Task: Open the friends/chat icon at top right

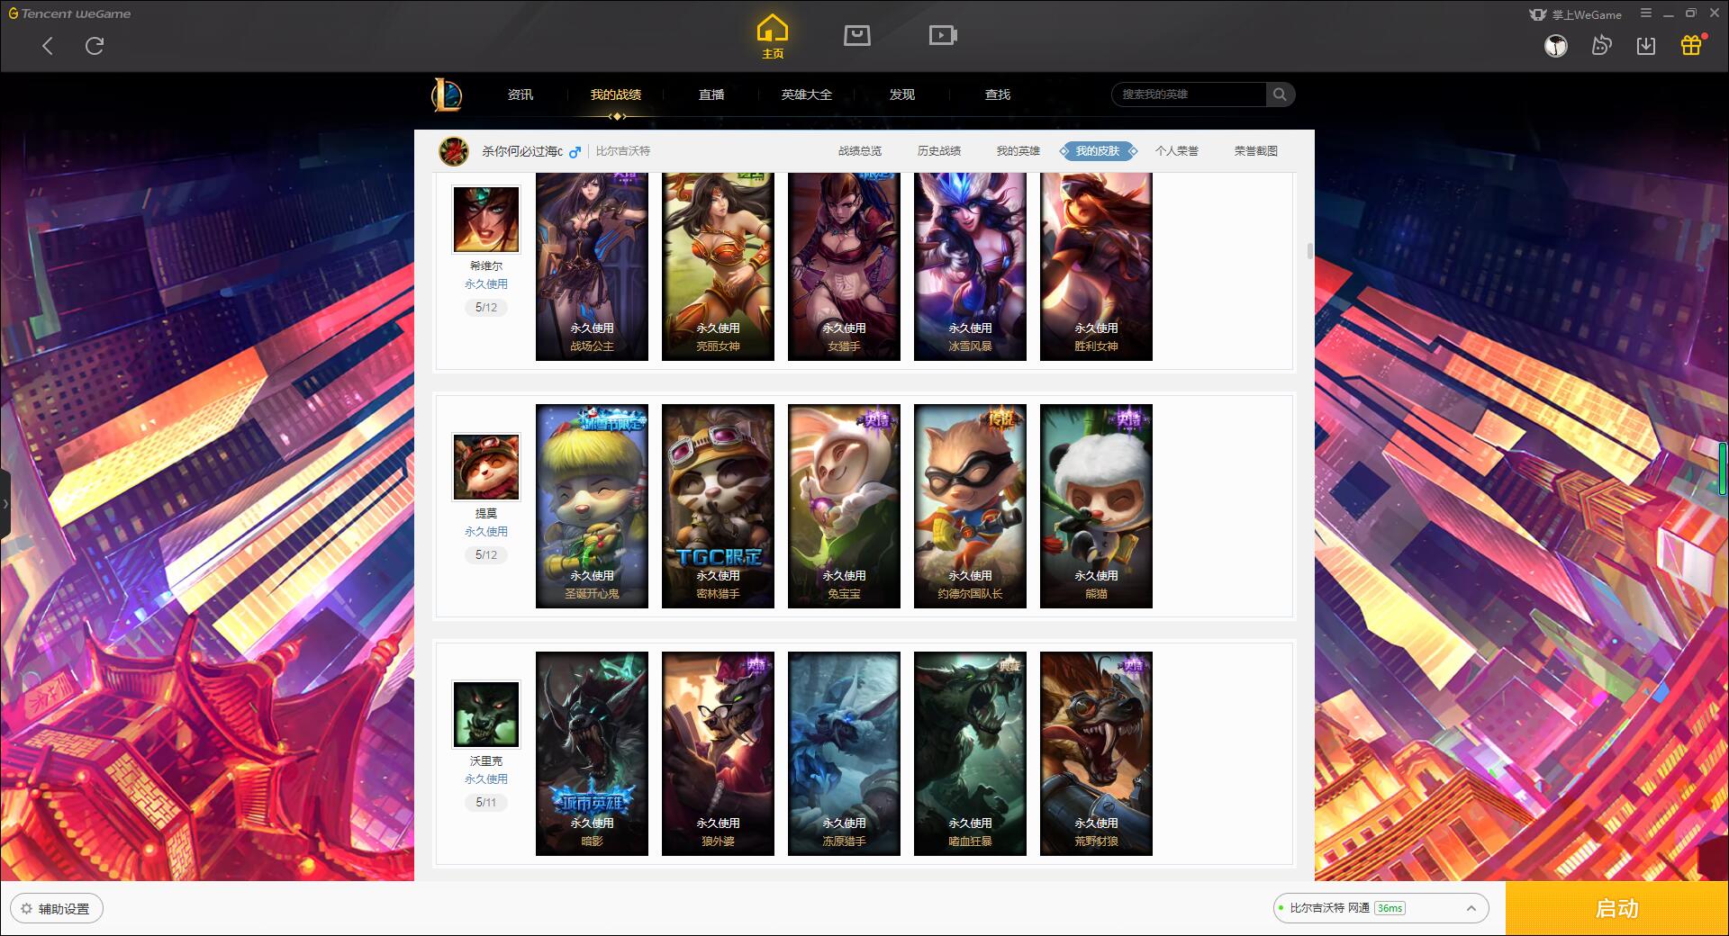Action: 1601,45
